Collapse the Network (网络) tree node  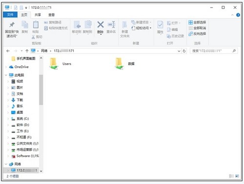[x=6, y=164]
